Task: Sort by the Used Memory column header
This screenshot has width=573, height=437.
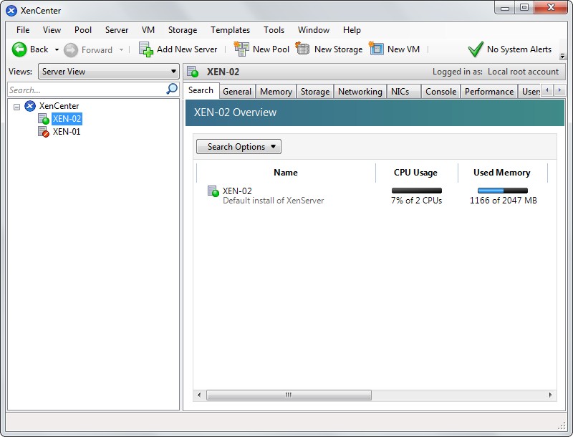Action: [x=502, y=173]
